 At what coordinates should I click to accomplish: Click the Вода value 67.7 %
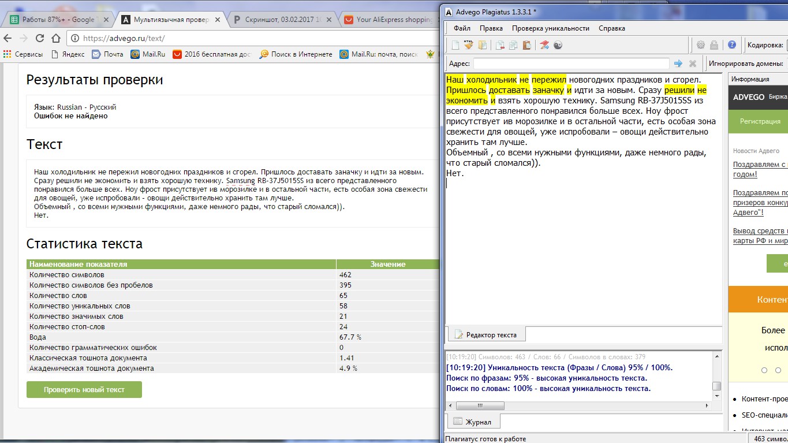(350, 337)
